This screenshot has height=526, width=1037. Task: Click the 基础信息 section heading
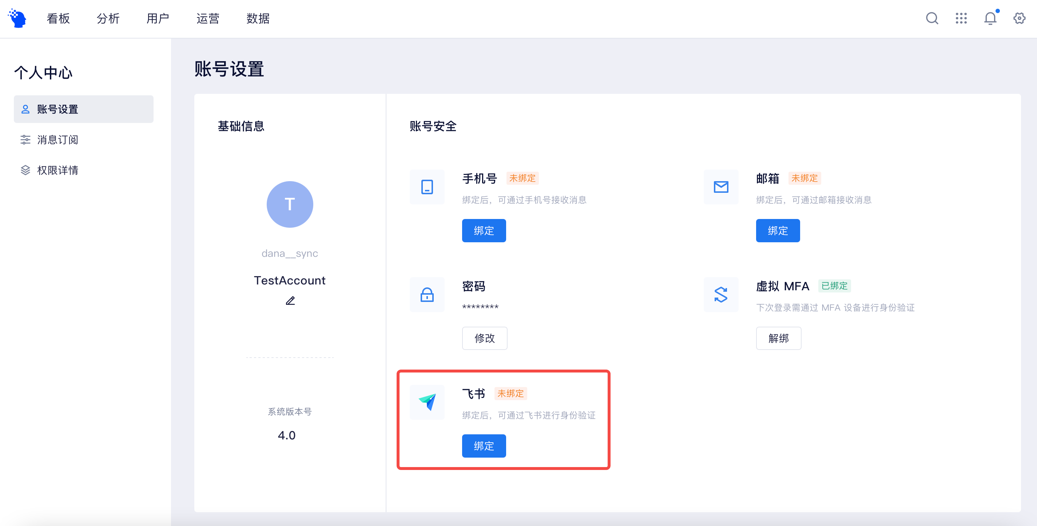tap(241, 126)
